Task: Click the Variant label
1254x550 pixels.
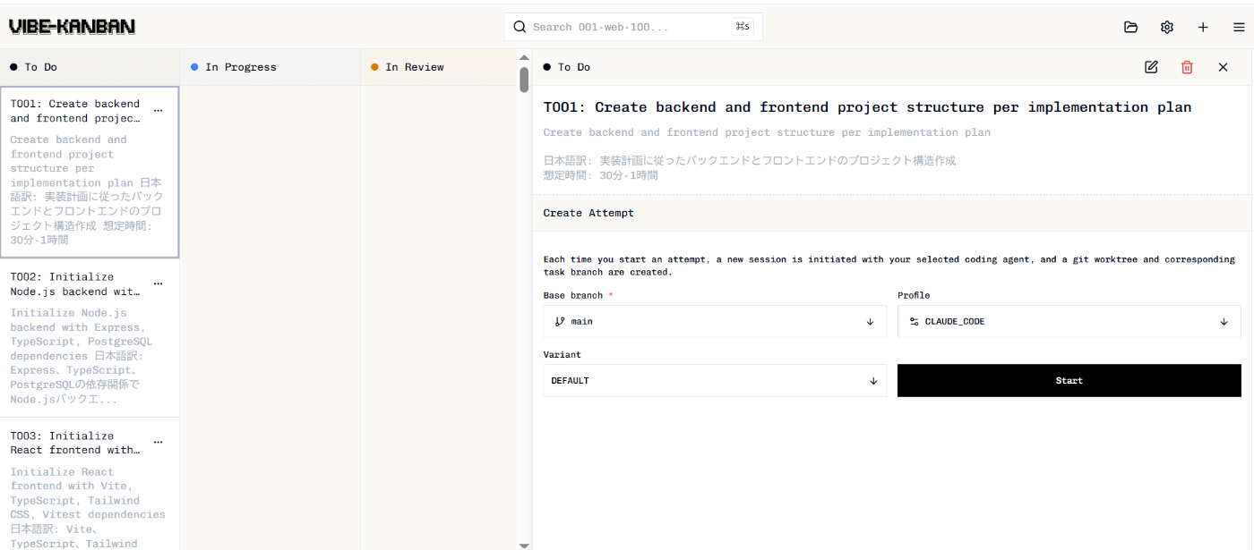Action: point(563,354)
